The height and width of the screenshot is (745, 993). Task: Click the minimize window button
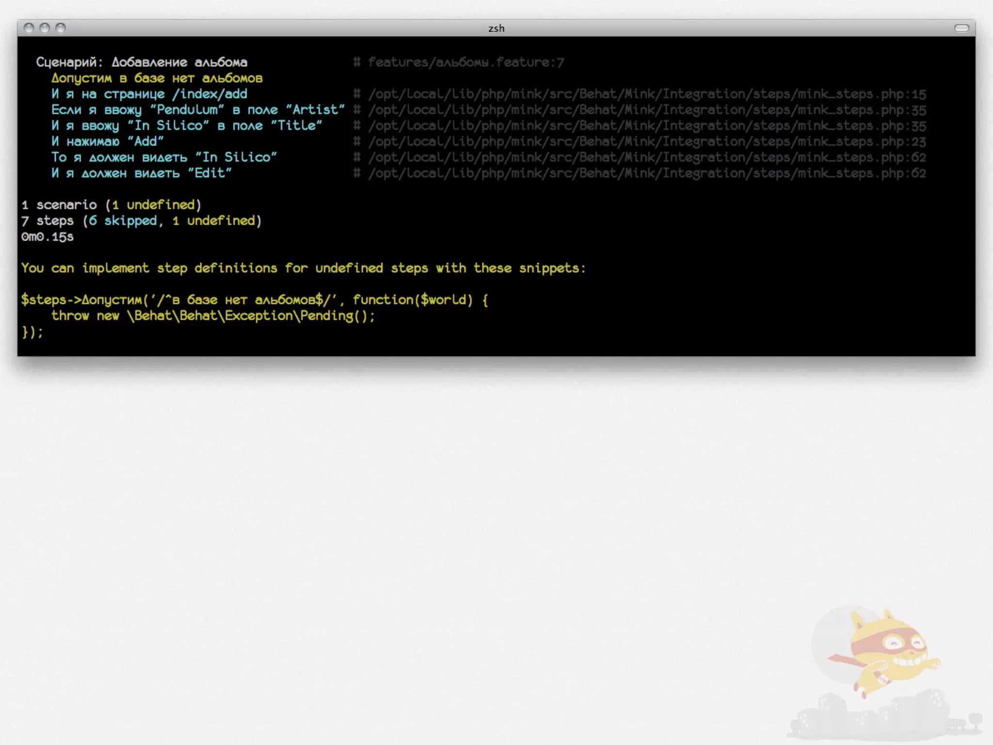[x=45, y=28]
